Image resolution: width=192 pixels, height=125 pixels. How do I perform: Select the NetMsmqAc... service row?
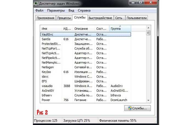click(x=86, y=62)
